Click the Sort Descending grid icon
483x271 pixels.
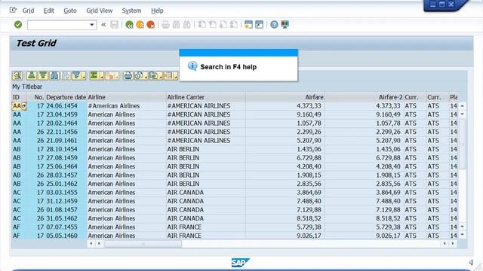click(x=43, y=75)
